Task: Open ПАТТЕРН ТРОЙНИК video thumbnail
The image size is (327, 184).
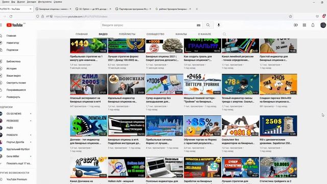Action: (x=202, y=84)
